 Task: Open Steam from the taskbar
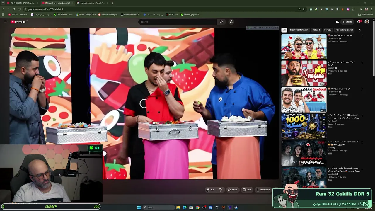point(236,207)
